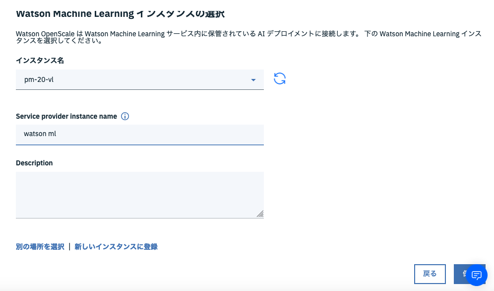The height and width of the screenshot is (291, 494).
Task: Click the Description field label
Action: pos(35,163)
